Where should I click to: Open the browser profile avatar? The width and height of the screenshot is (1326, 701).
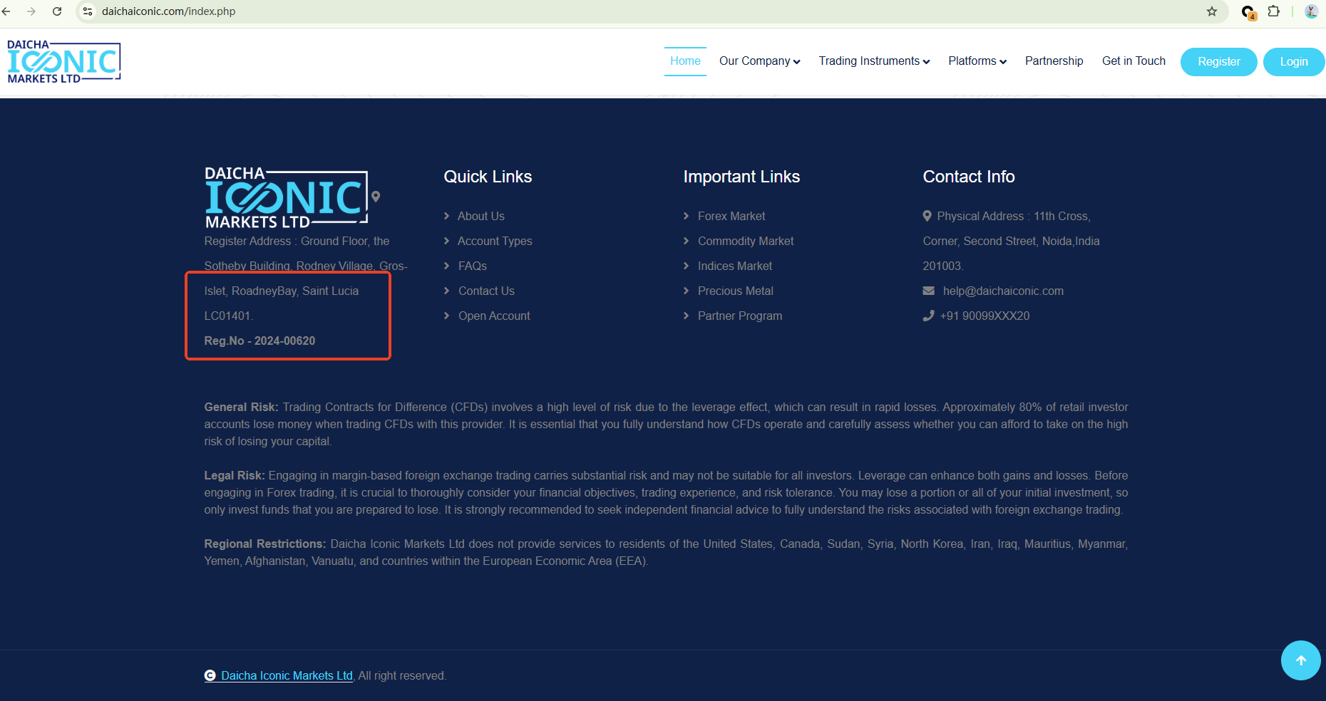(1311, 11)
